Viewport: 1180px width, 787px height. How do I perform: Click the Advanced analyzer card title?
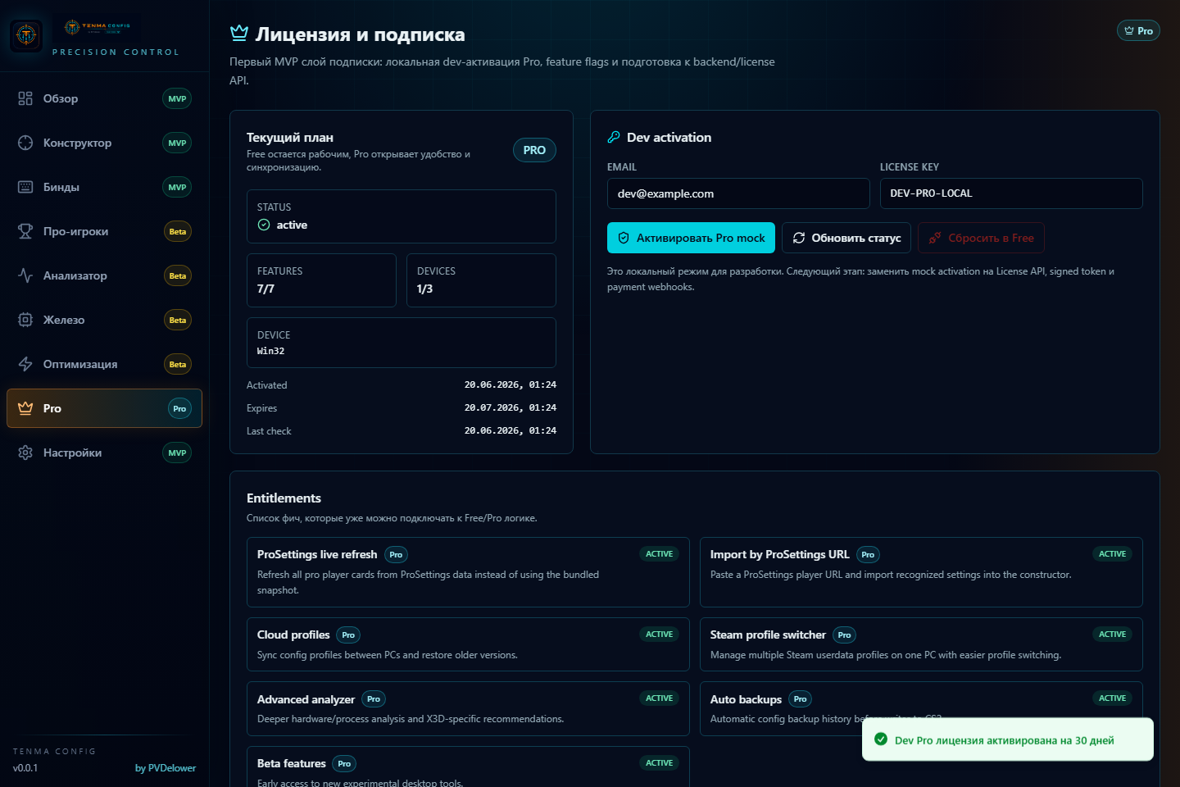306,699
